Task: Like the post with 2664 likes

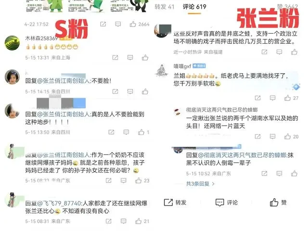Action: 133,24
